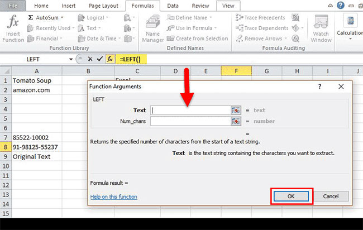
Task: Collapse dialog for the Text argument
Action: pyautogui.click(x=236, y=111)
